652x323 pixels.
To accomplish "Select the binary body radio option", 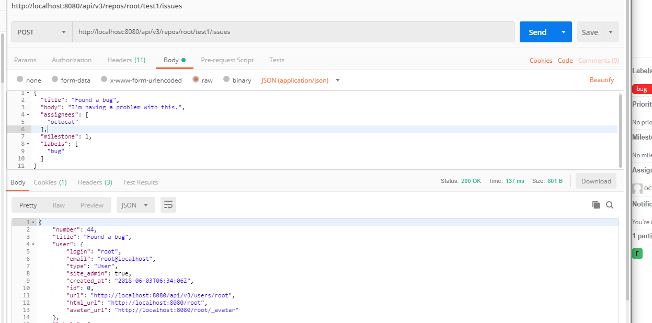I will pos(226,79).
